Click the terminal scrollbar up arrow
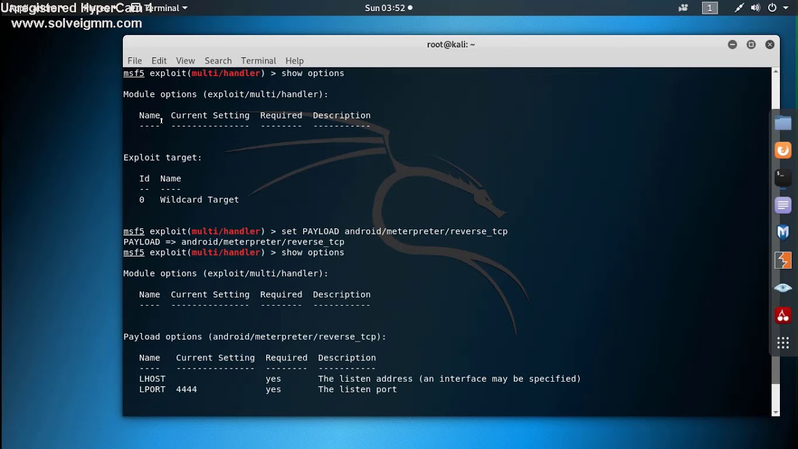Viewport: 798px width, 449px height. [776, 71]
